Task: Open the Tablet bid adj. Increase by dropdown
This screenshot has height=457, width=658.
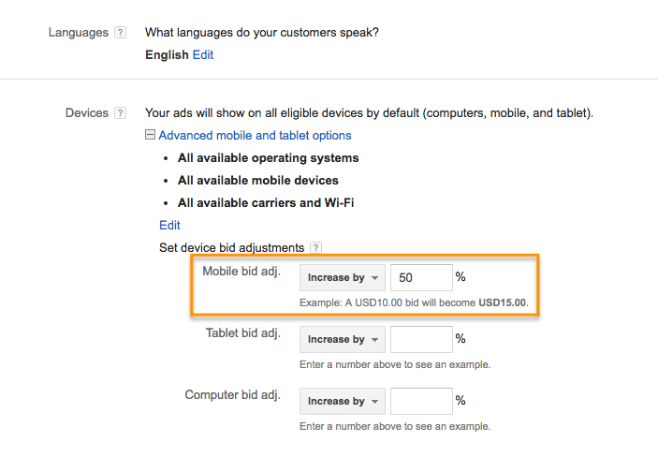Action: click(343, 339)
